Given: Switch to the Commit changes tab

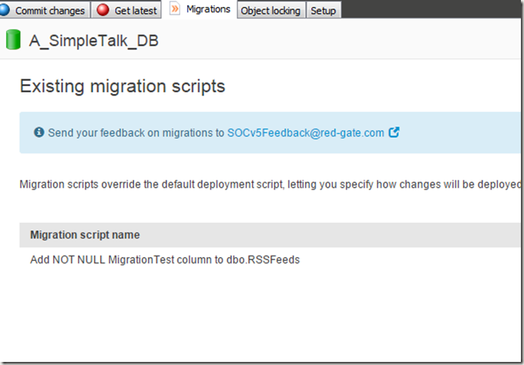Looking at the screenshot, I should [51, 10].
